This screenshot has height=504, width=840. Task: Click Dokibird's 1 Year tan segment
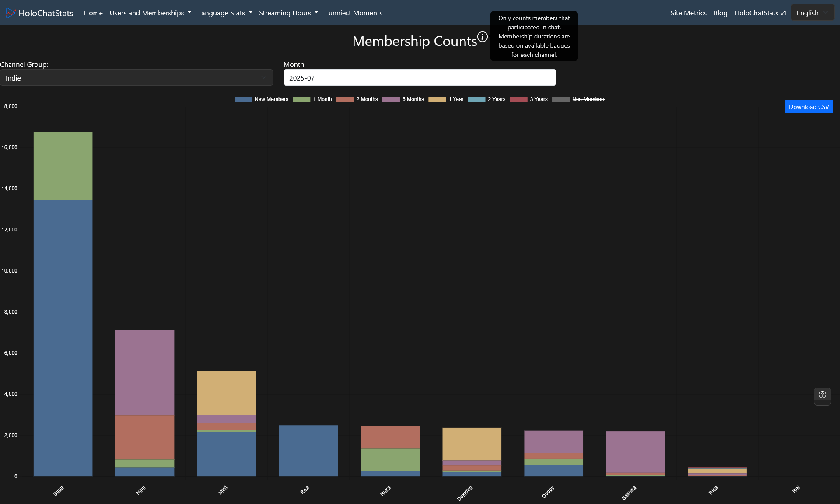[x=472, y=444]
